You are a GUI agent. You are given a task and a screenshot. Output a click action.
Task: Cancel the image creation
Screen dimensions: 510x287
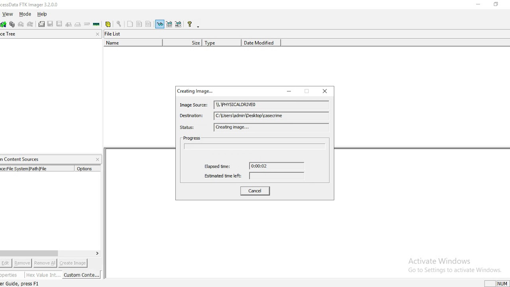point(255,191)
